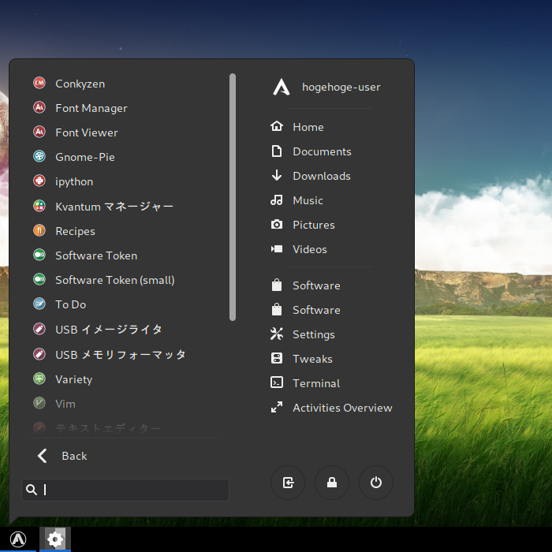Click the Settings tools icon
Image resolution: width=552 pixels, height=552 pixels.
[x=277, y=334]
